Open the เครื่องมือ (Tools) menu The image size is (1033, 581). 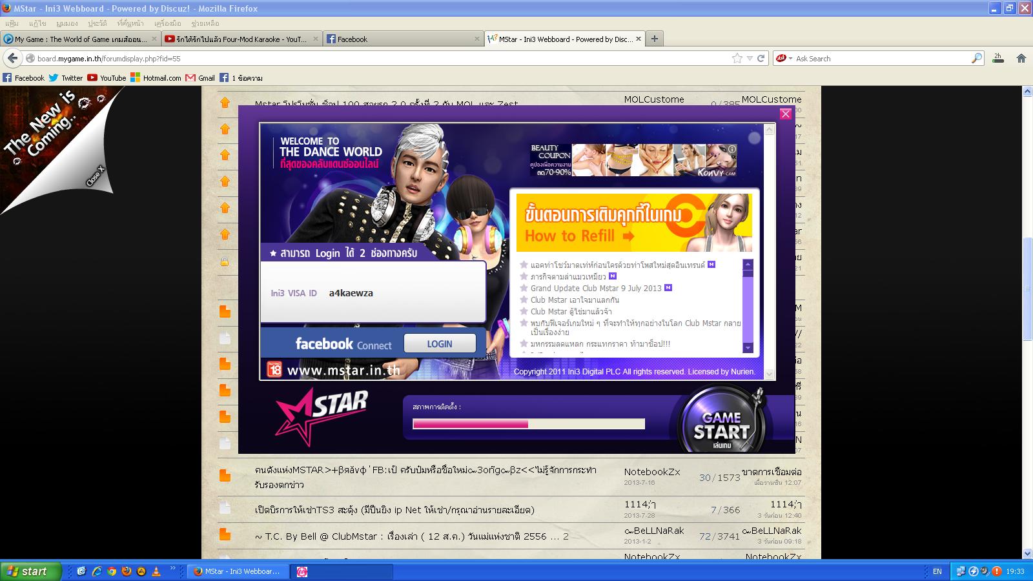tap(168, 23)
